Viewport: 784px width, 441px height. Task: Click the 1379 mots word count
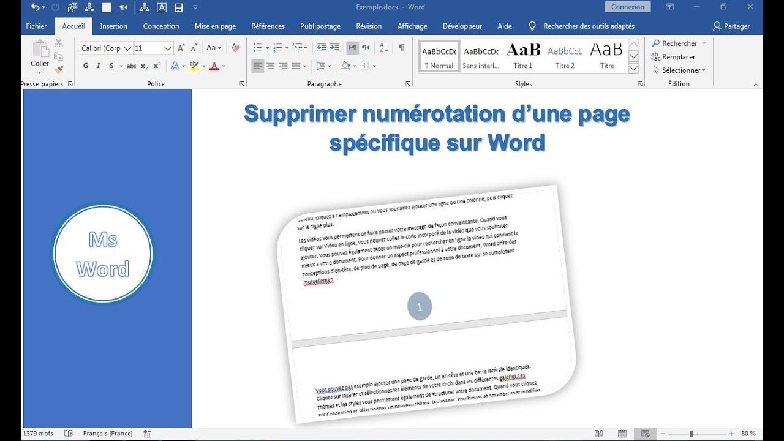(x=38, y=434)
